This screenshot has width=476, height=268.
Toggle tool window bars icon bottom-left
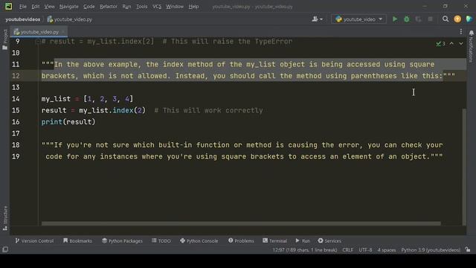(5, 249)
